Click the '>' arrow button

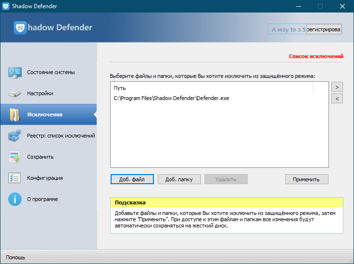click(x=337, y=87)
